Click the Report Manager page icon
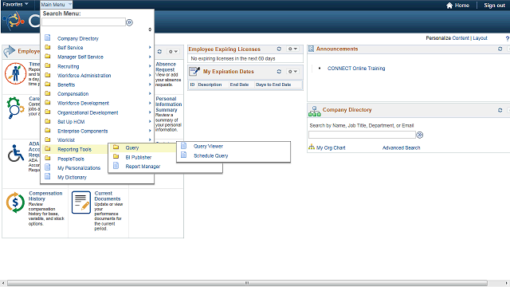The width and height of the screenshot is (510, 287). (x=116, y=166)
